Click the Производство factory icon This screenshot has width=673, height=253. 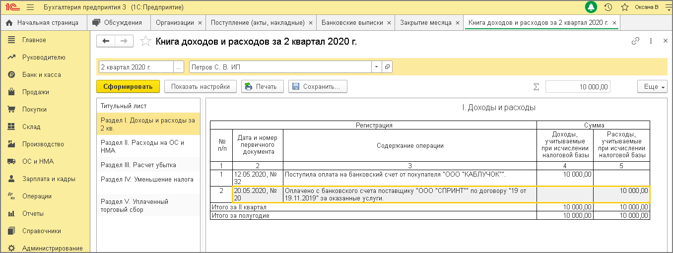click(11, 144)
